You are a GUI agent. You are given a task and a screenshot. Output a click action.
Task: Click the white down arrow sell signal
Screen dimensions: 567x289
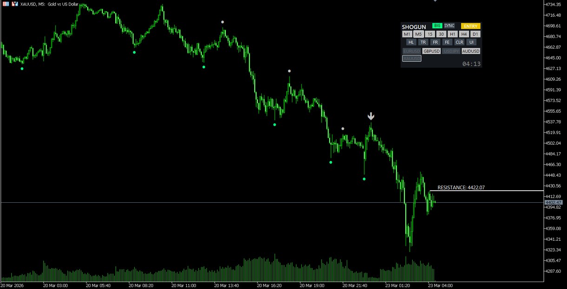click(371, 116)
